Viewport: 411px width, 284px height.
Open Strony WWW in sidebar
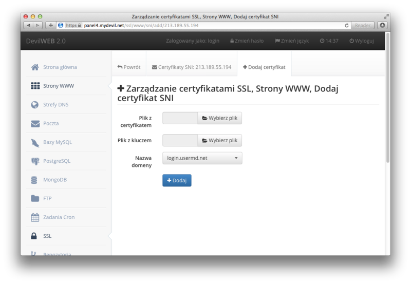[x=66, y=86]
